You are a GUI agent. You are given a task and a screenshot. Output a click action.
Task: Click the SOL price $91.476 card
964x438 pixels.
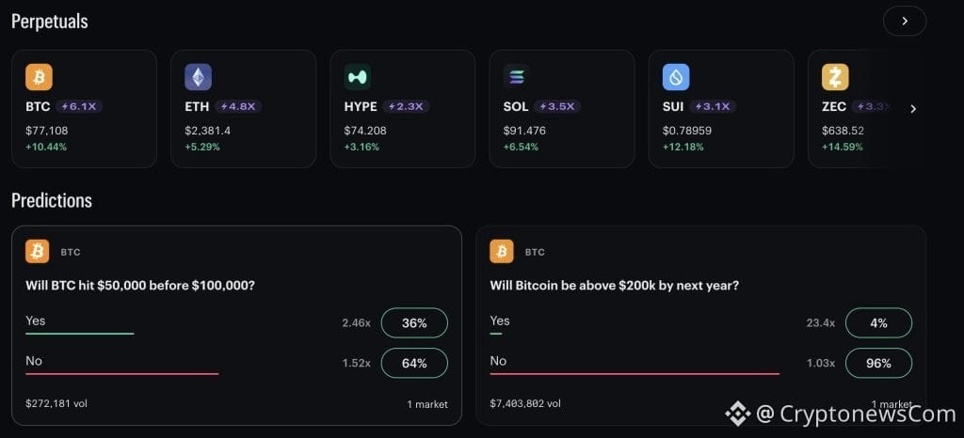562,109
